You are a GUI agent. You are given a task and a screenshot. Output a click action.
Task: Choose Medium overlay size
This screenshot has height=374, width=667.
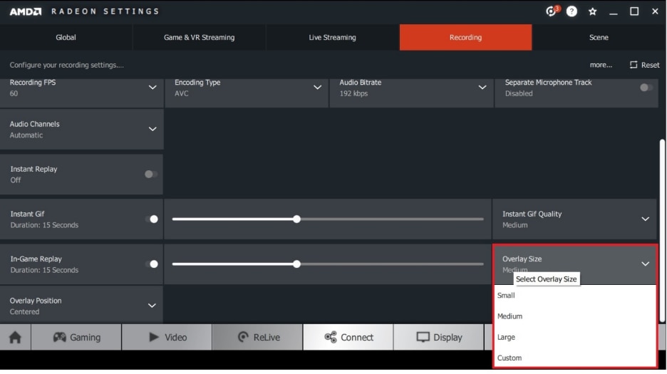pyautogui.click(x=574, y=316)
